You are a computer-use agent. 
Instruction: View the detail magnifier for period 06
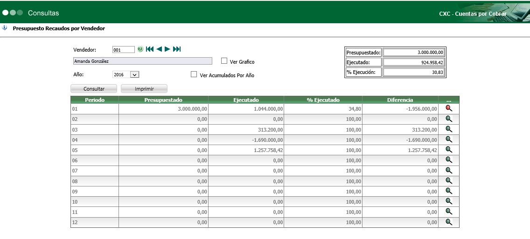(449, 160)
